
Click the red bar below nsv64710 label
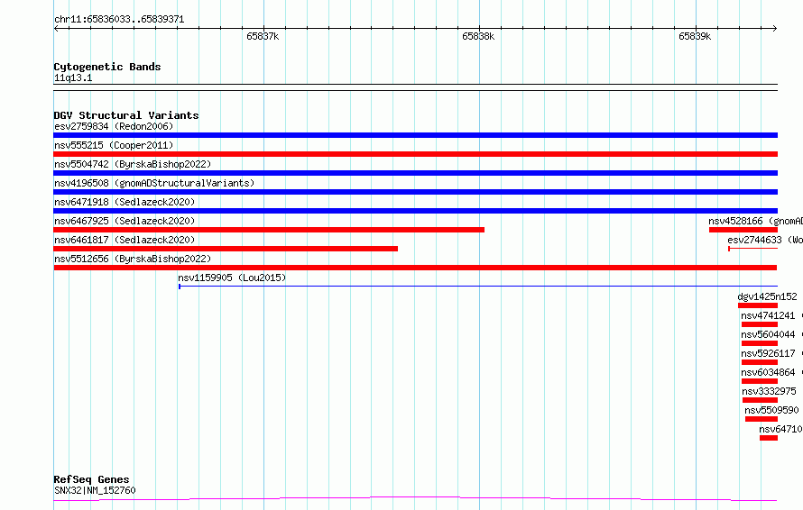pos(768,438)
